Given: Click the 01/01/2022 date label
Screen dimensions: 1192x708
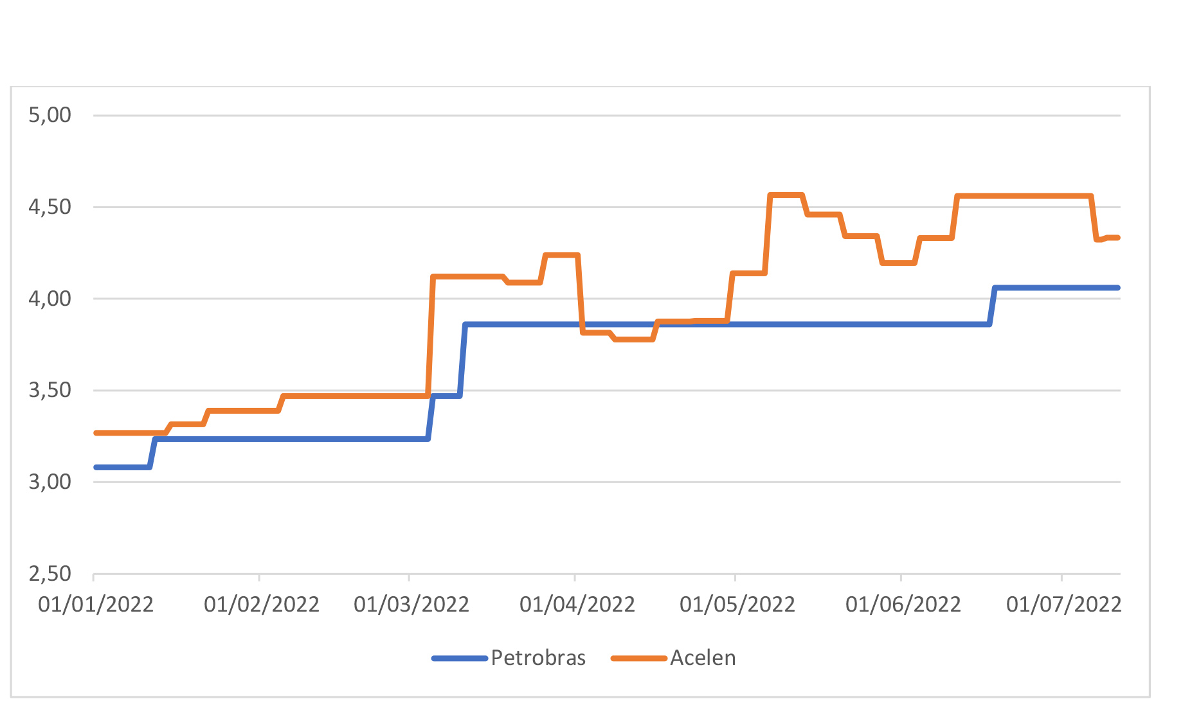Looking at the screenshot, I should (x=96, y=605).
